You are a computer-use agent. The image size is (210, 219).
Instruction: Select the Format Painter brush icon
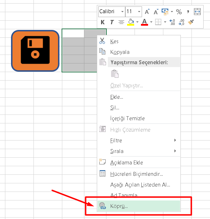pos(191,22)
